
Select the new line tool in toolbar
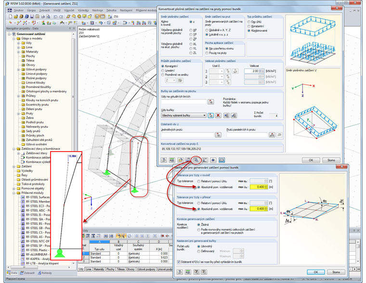(19, 23)
